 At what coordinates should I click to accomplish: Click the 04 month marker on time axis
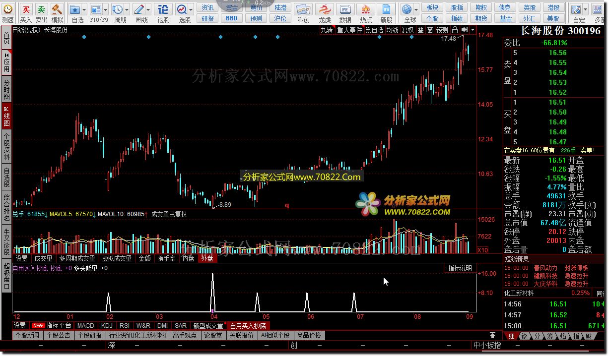(214, 316)
